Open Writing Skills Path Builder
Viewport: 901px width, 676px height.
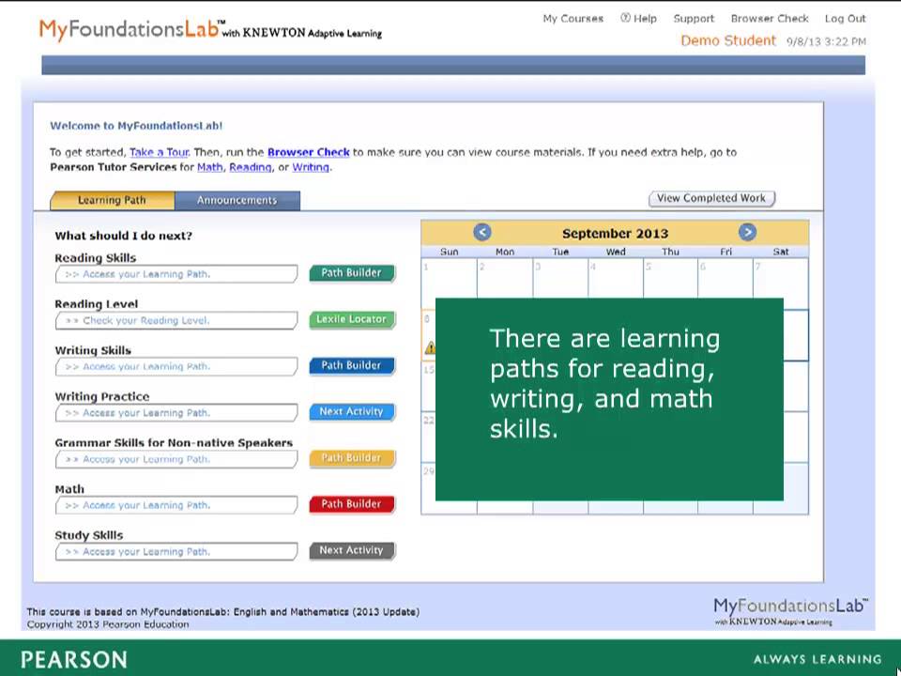(352, 365)
